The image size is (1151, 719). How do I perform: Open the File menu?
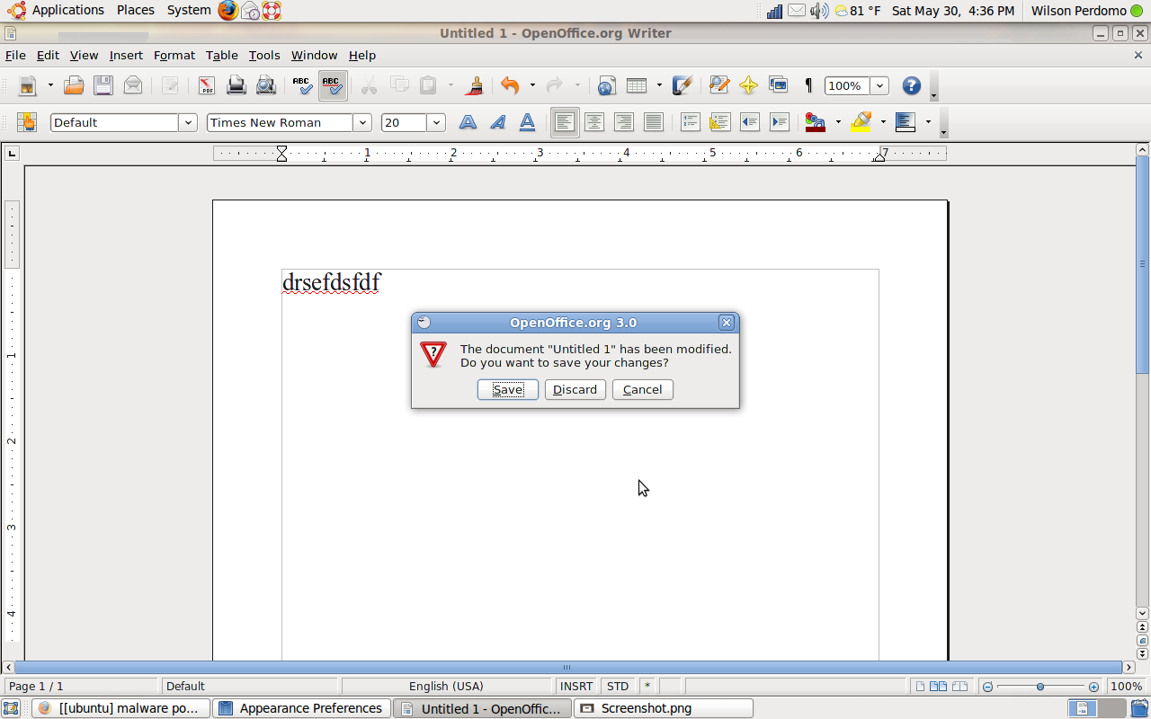coord(15,55)
